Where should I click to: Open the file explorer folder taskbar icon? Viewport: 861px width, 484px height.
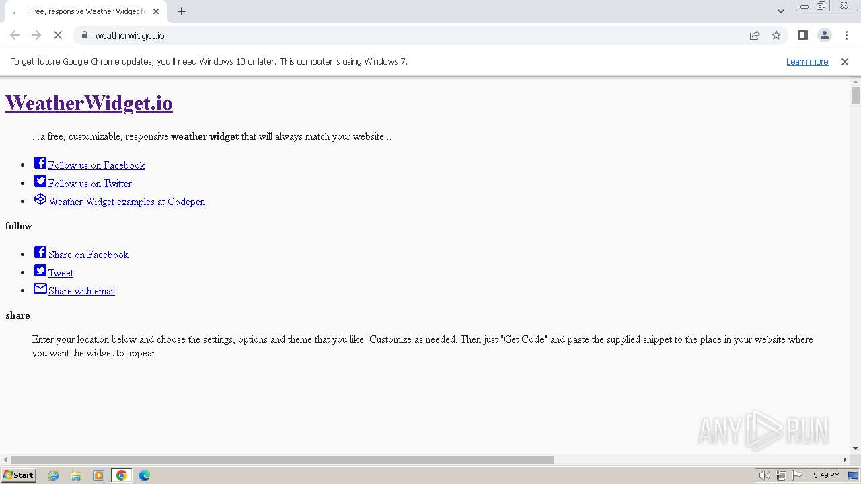(x=76, y=475)
